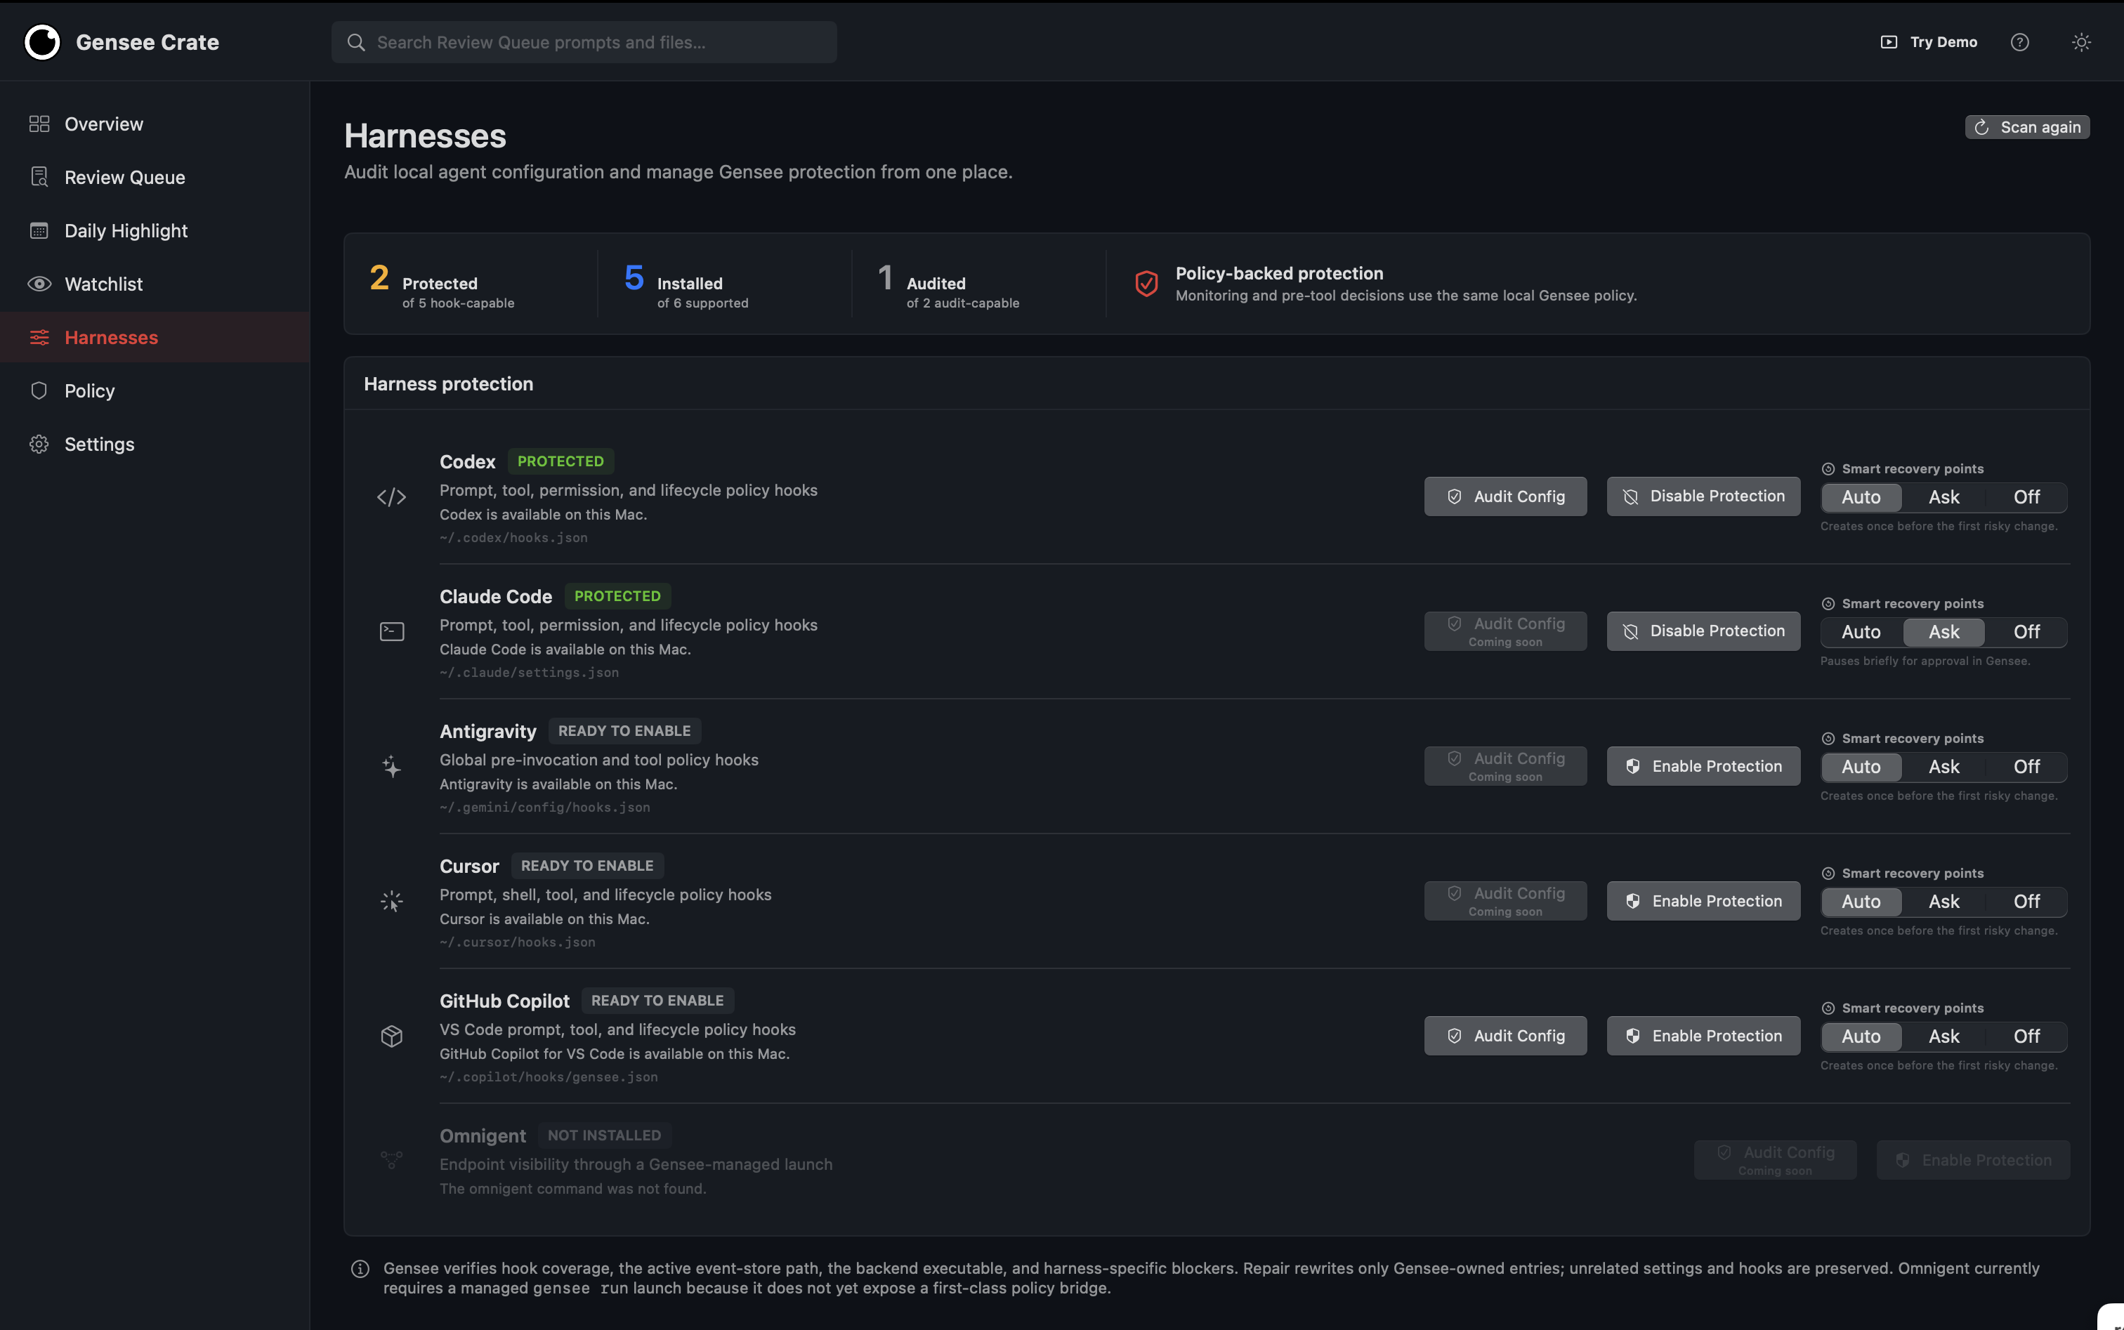Open the Overview page
Image resolution: width=2124 pixels, height=1330 pixels.
pos(155,124)
